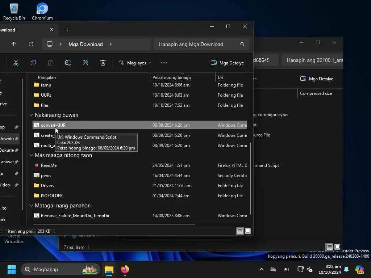Switch to large icons view in back window
Screen dimensions: 371x278
(x=337, y=247)
